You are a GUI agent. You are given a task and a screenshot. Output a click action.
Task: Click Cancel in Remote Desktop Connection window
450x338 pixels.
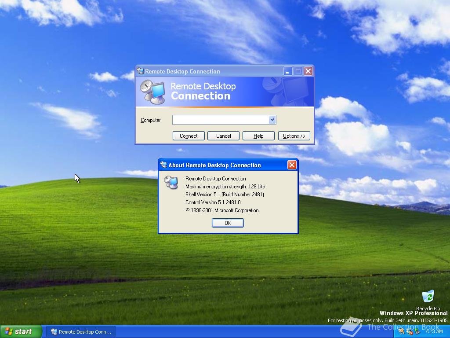point(223,136)
